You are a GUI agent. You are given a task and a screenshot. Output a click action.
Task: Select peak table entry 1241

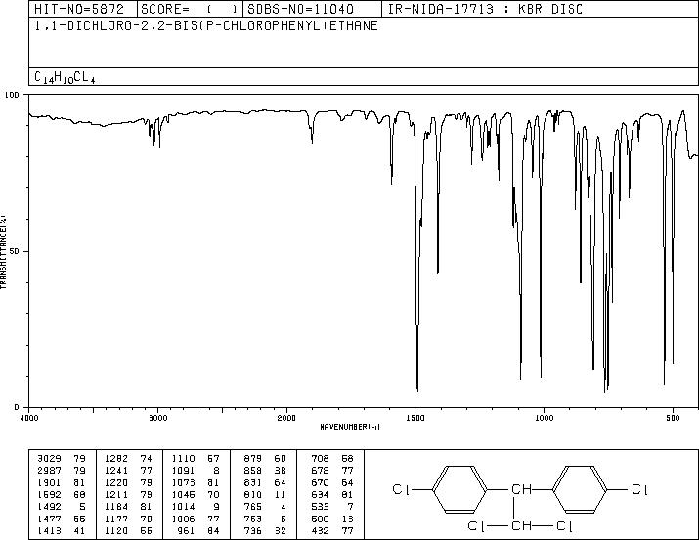[x=116, y=471]
